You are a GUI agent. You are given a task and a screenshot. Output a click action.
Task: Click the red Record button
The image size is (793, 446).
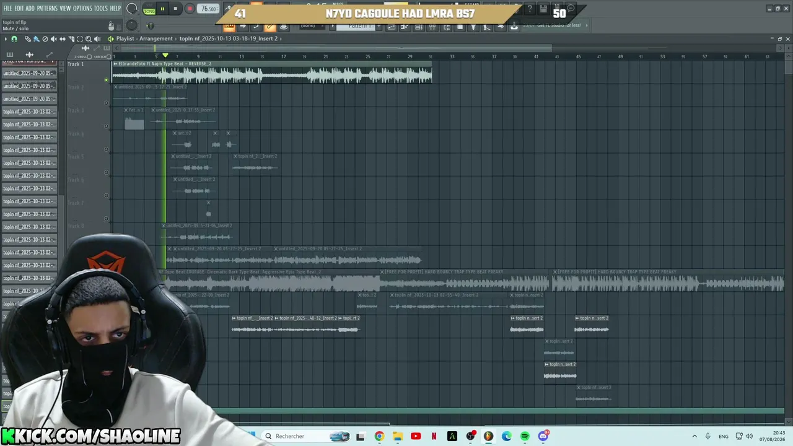click(x=190, y=9)
